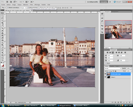
Task: Open the Groupe auto-select dropdown
Action: point(23,8)
